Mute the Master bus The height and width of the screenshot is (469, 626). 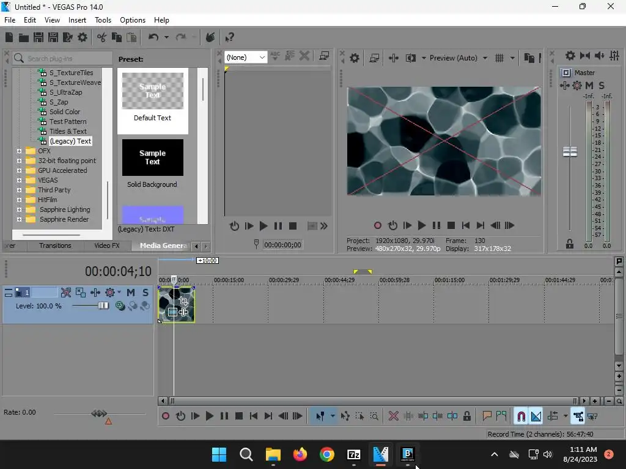click(x=589, y=85)
